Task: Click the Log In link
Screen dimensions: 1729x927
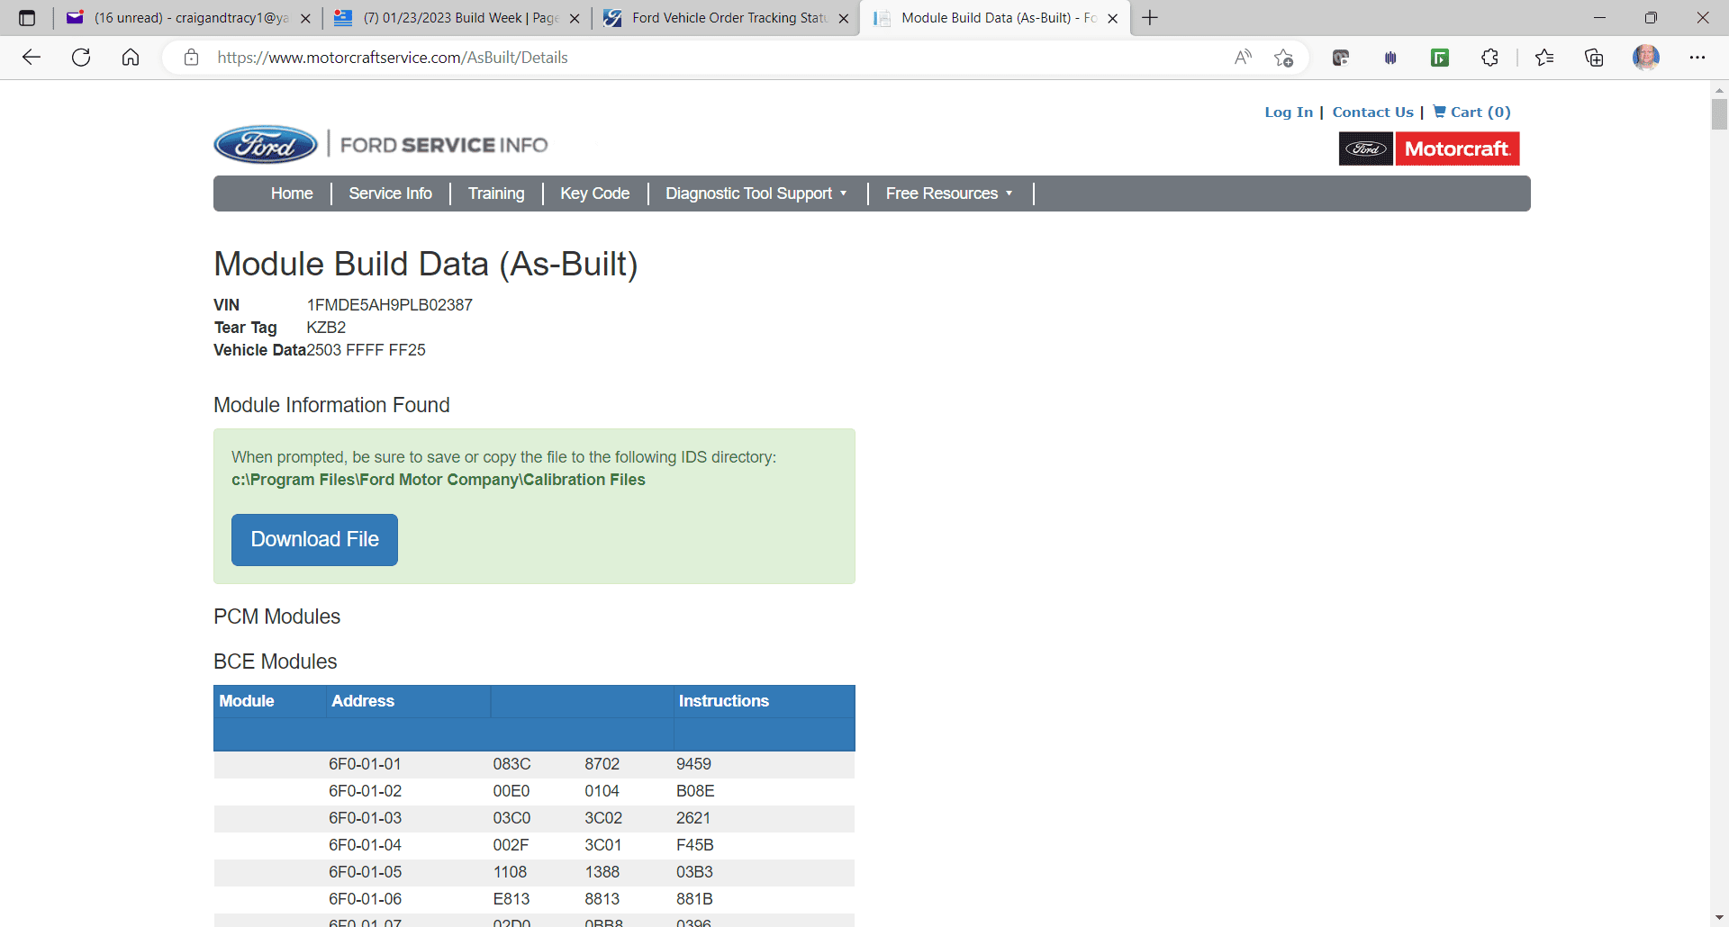Action: click(x=1289, y=112)
